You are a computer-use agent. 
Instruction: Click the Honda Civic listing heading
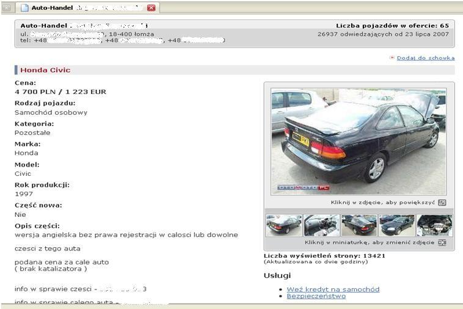coord(45,70)
